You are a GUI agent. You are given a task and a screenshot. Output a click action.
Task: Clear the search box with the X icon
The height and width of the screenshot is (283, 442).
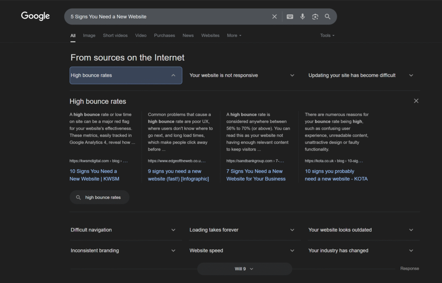pos(274,17)
